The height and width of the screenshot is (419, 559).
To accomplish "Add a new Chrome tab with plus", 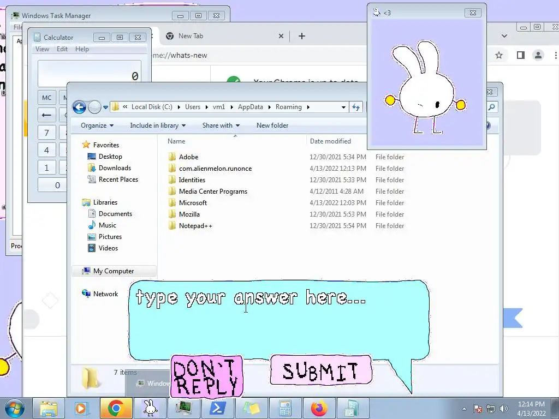I will click(x=301, y=36).
